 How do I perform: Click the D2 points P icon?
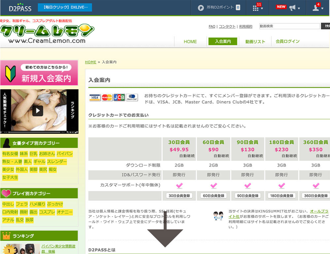(201, 8)
